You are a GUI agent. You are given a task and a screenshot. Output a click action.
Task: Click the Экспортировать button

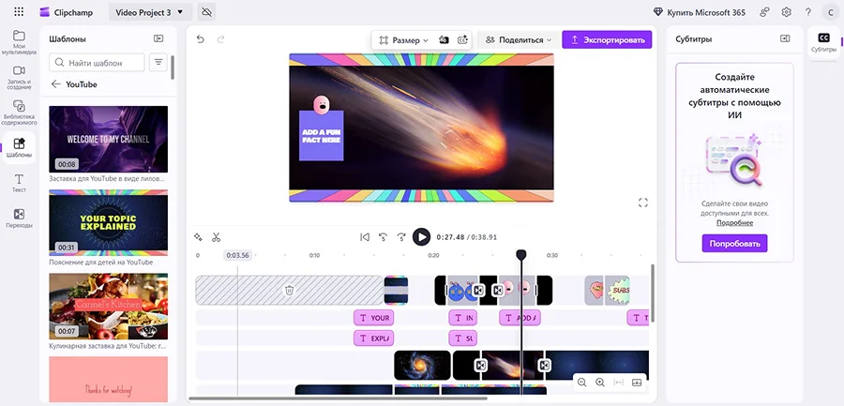607,39
